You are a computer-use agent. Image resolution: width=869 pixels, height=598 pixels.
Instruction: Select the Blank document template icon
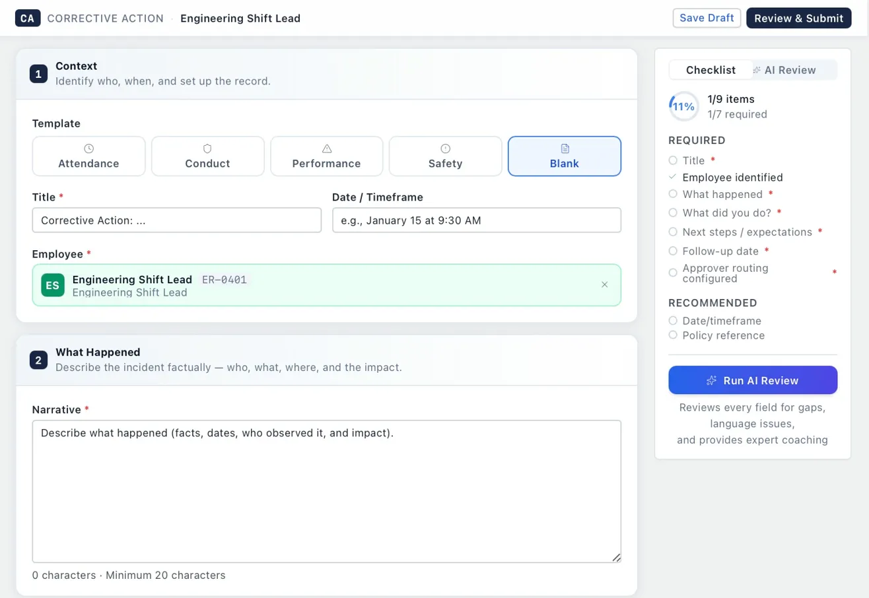click(564, 149)
